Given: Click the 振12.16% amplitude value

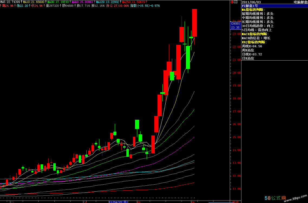Looking at the screenshot, I should 98,6.
